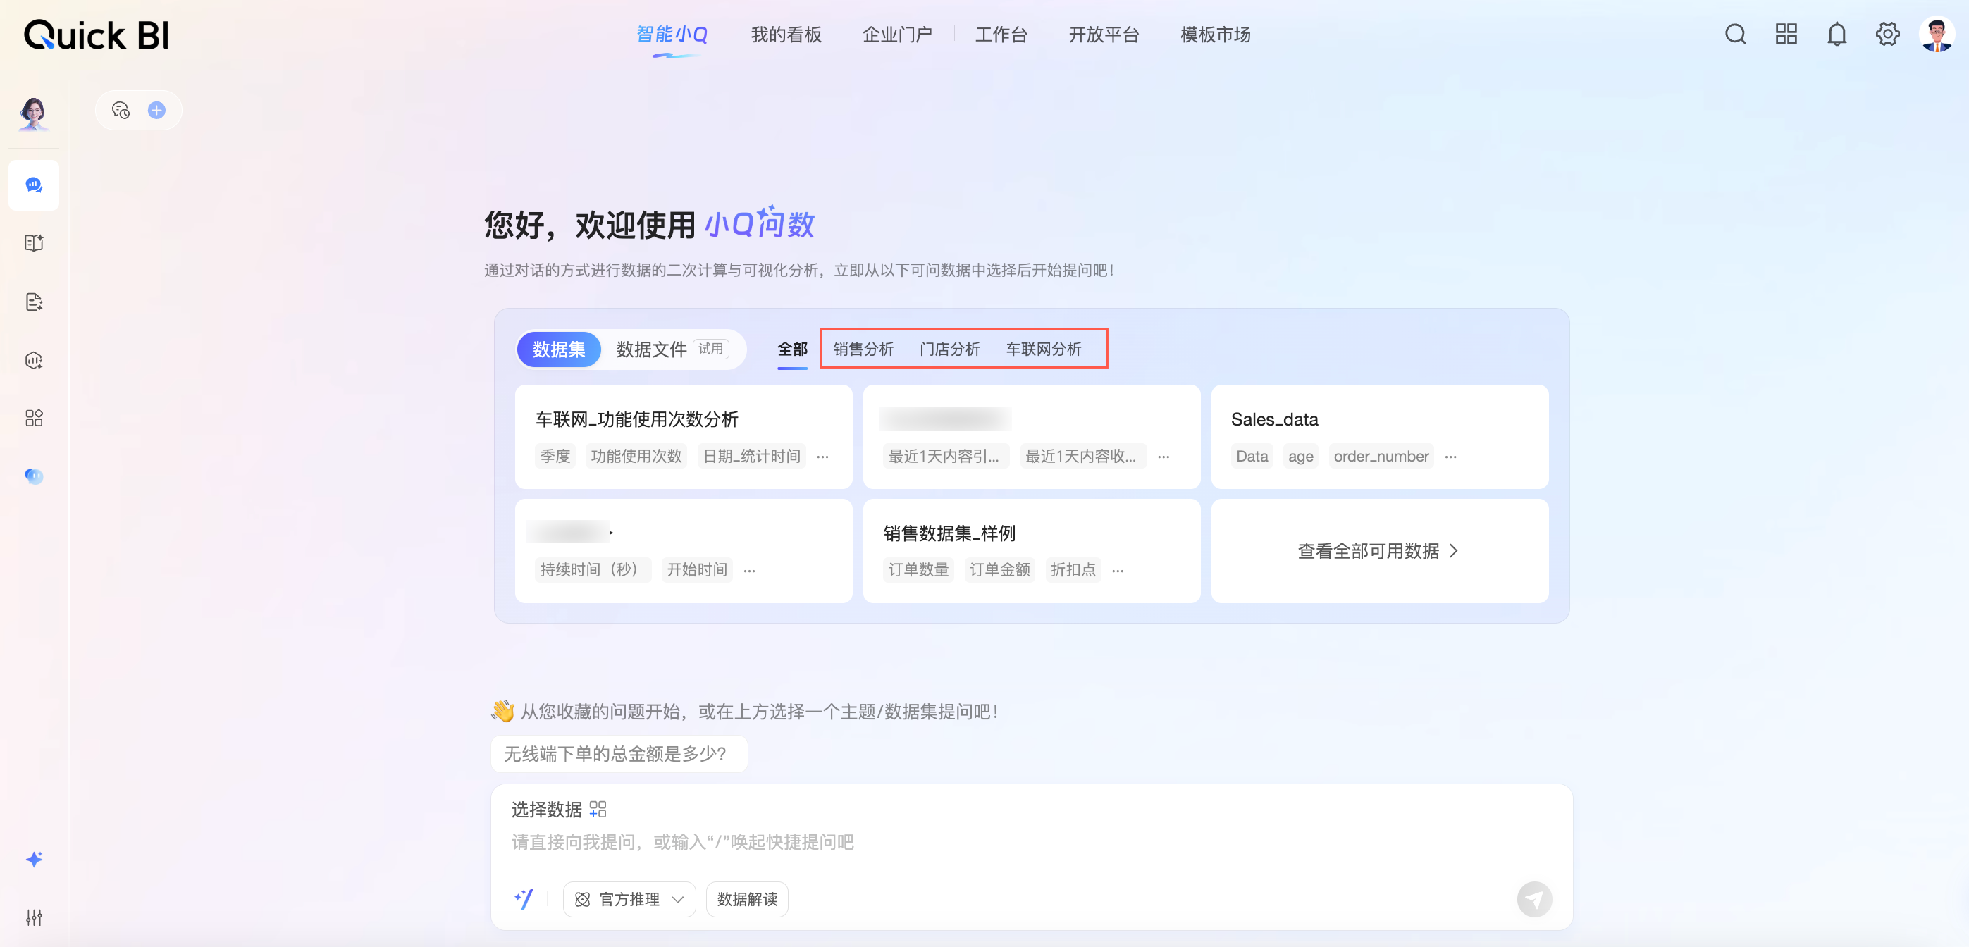
Task: Expand more fields on Sales_data card
Action: point(1451,457)
